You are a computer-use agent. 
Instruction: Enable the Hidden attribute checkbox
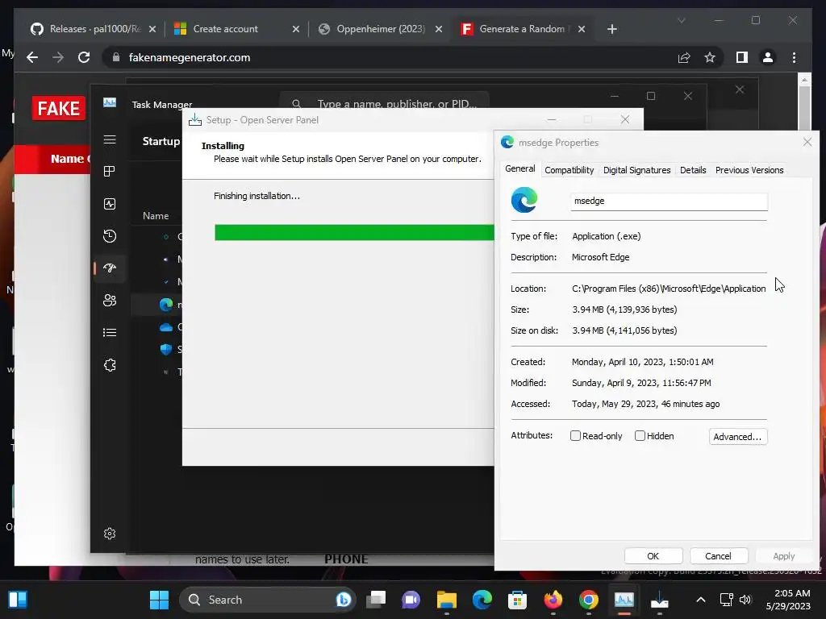pyautogui.click(x=640, y=436)
